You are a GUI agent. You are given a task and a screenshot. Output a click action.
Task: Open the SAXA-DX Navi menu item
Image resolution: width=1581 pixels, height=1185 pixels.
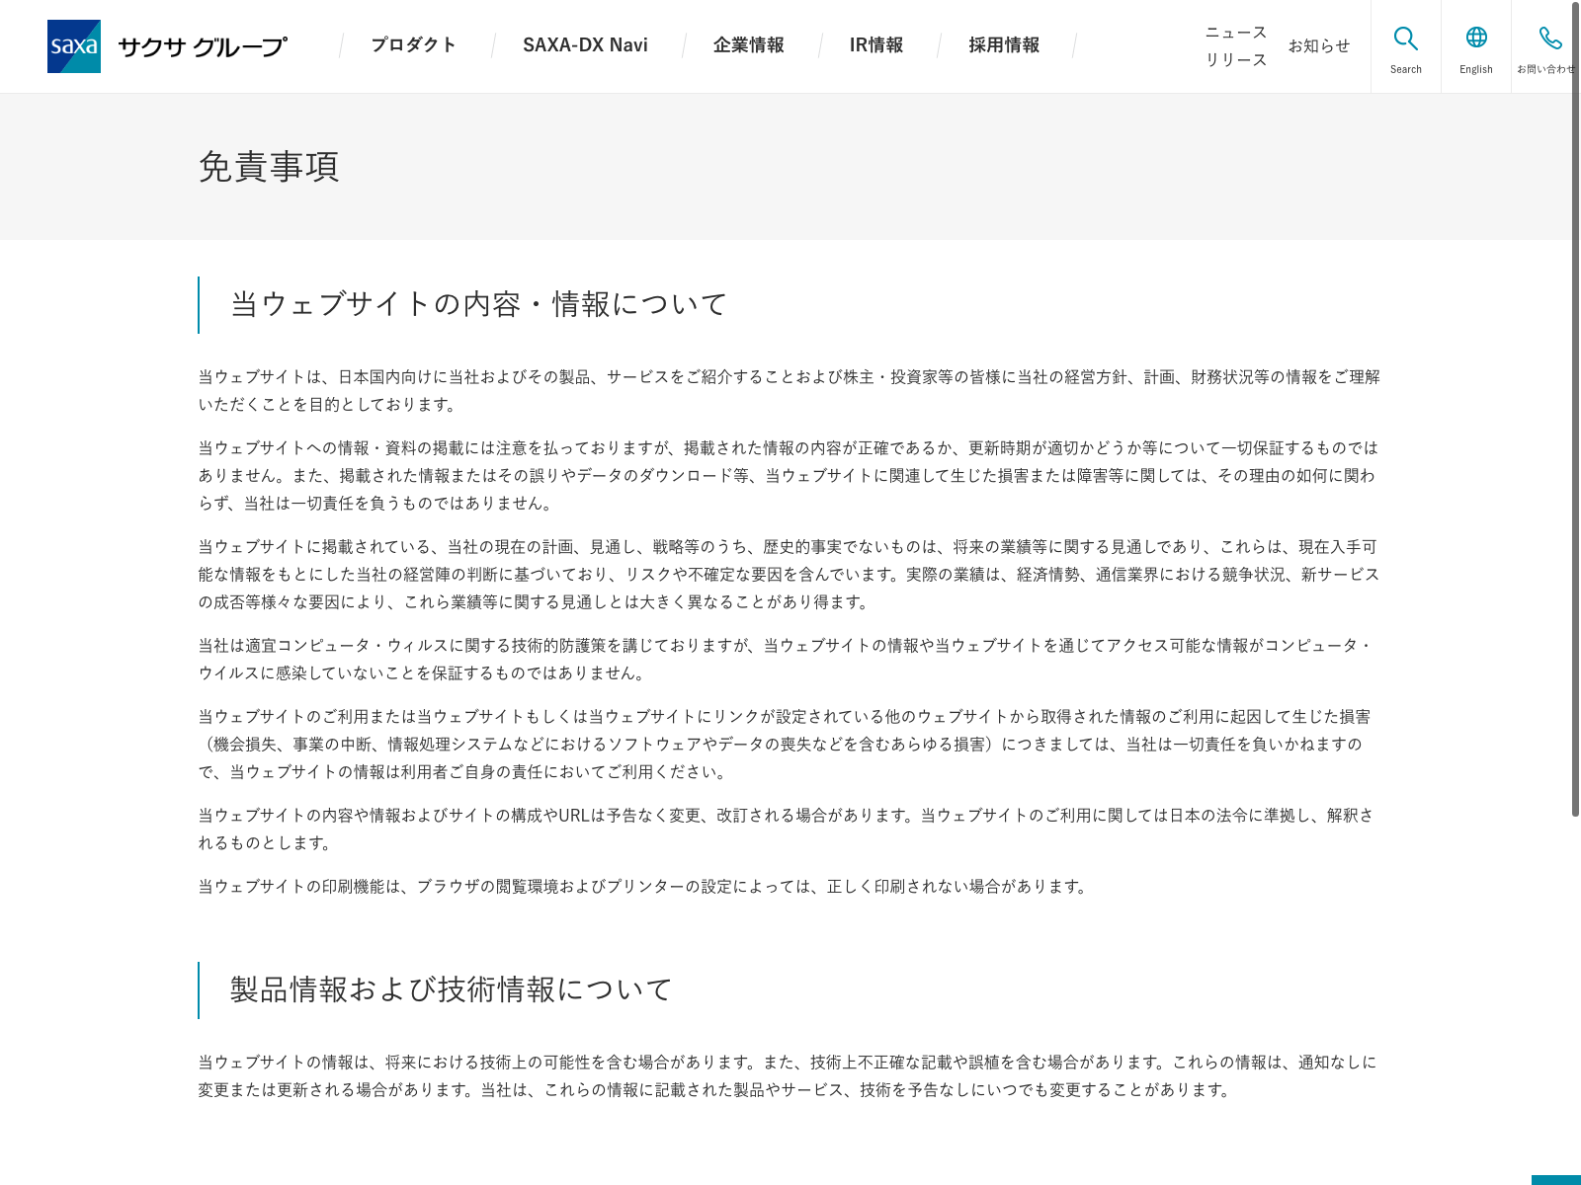(585, 45)
